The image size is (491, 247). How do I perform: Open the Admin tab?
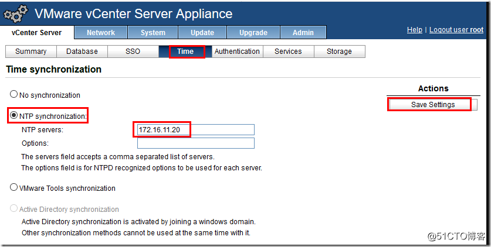(x=303, y=32)
